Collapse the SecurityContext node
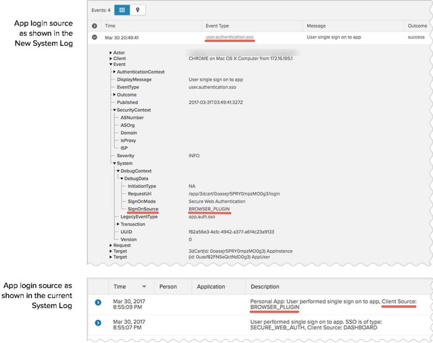Image resolution: width=433 pixels, height=343 pixels. (x=114, y=110)
